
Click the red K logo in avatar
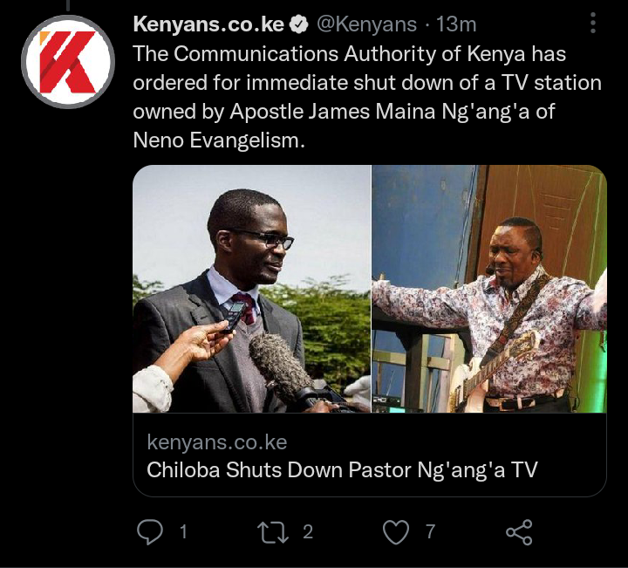click(67, 62)
